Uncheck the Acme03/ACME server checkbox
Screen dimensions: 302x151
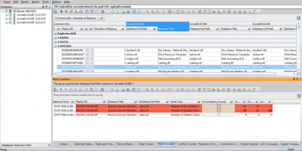pyautogui.click(x=11, y=22)
